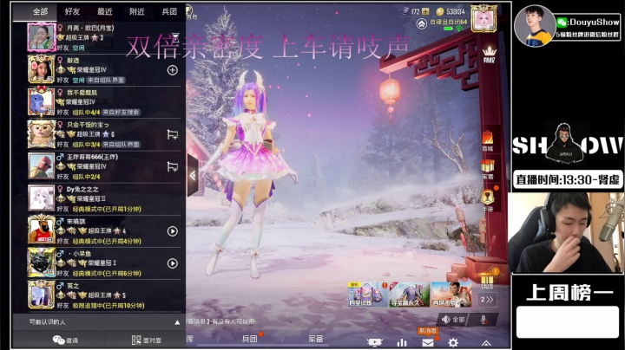This screenshot has height=350, width=625.
Task: Open the third event banner thumbnail (rightmost)
Action: pos(451,295)
